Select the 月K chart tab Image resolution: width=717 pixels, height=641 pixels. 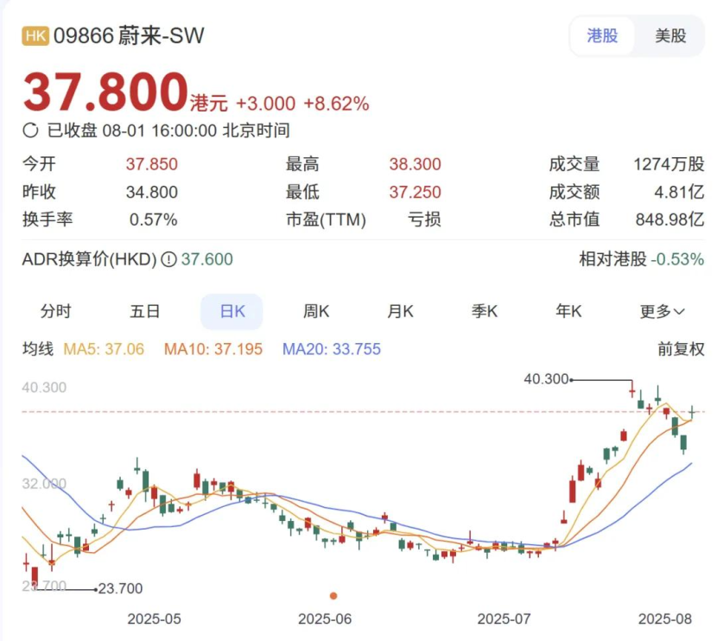(400, 311)
